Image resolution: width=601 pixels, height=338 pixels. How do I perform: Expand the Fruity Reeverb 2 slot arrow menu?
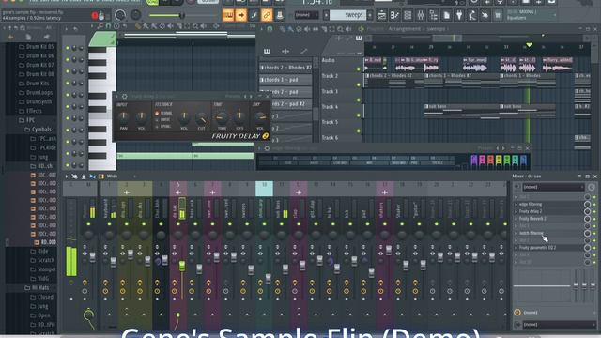tap(516, 219)
